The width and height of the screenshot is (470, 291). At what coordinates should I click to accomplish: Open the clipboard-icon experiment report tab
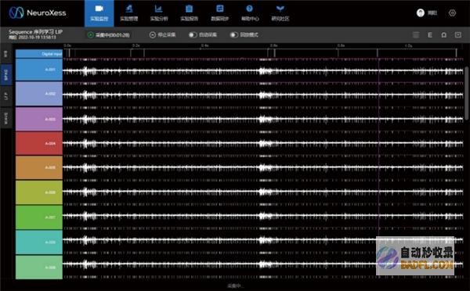pyautogui.click(x=189, y=13)
